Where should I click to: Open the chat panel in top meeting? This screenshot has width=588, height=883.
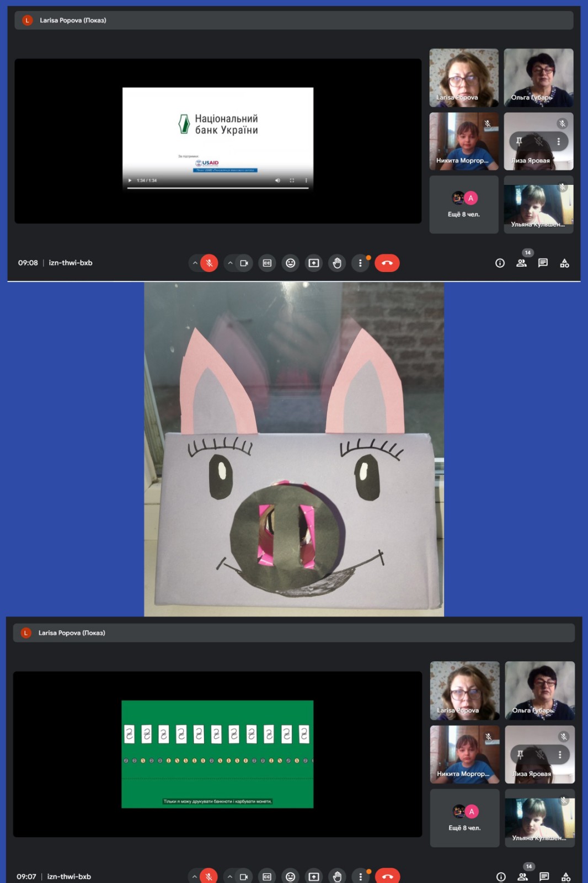click(543, 263)
